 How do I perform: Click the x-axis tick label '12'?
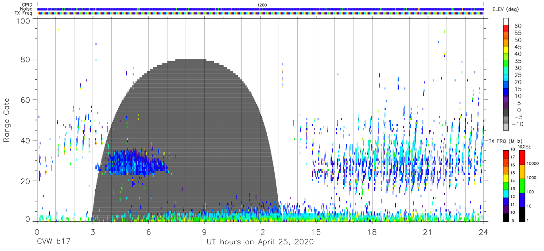click(260, 232)
